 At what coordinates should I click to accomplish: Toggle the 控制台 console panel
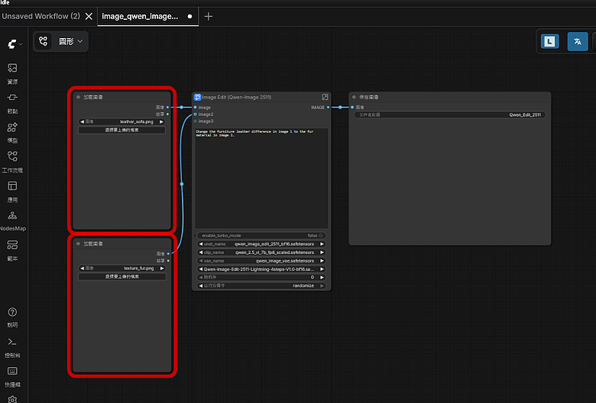pos(12,347)
